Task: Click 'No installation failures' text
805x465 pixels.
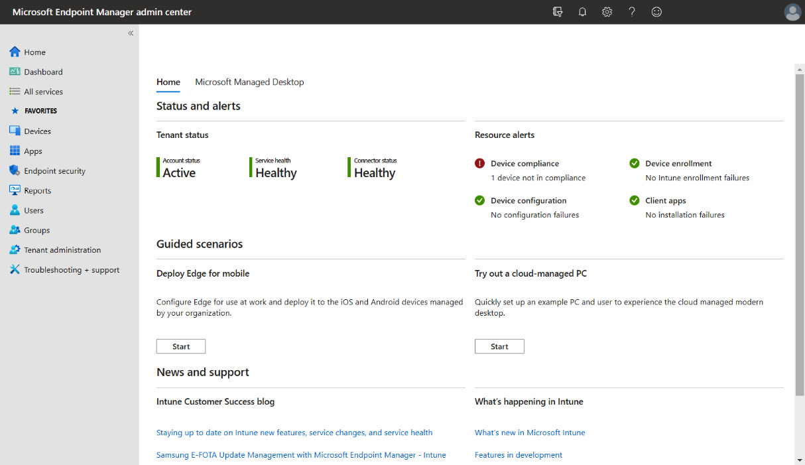Action: [x=685, y=215]
